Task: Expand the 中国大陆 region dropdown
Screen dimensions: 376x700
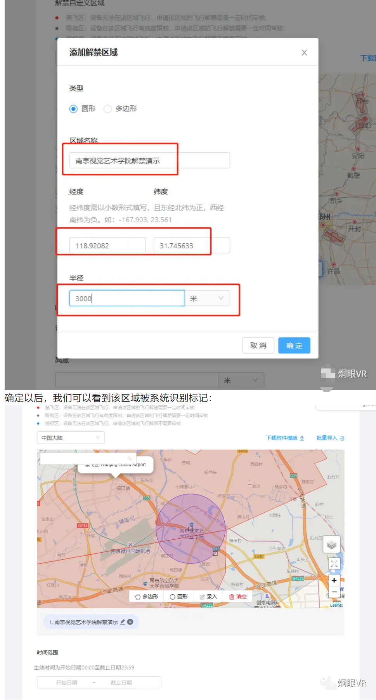Action: coord(71,438)
